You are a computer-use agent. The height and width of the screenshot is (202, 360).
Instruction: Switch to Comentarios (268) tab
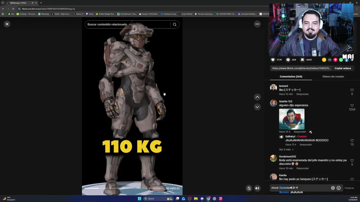point(291,77)
